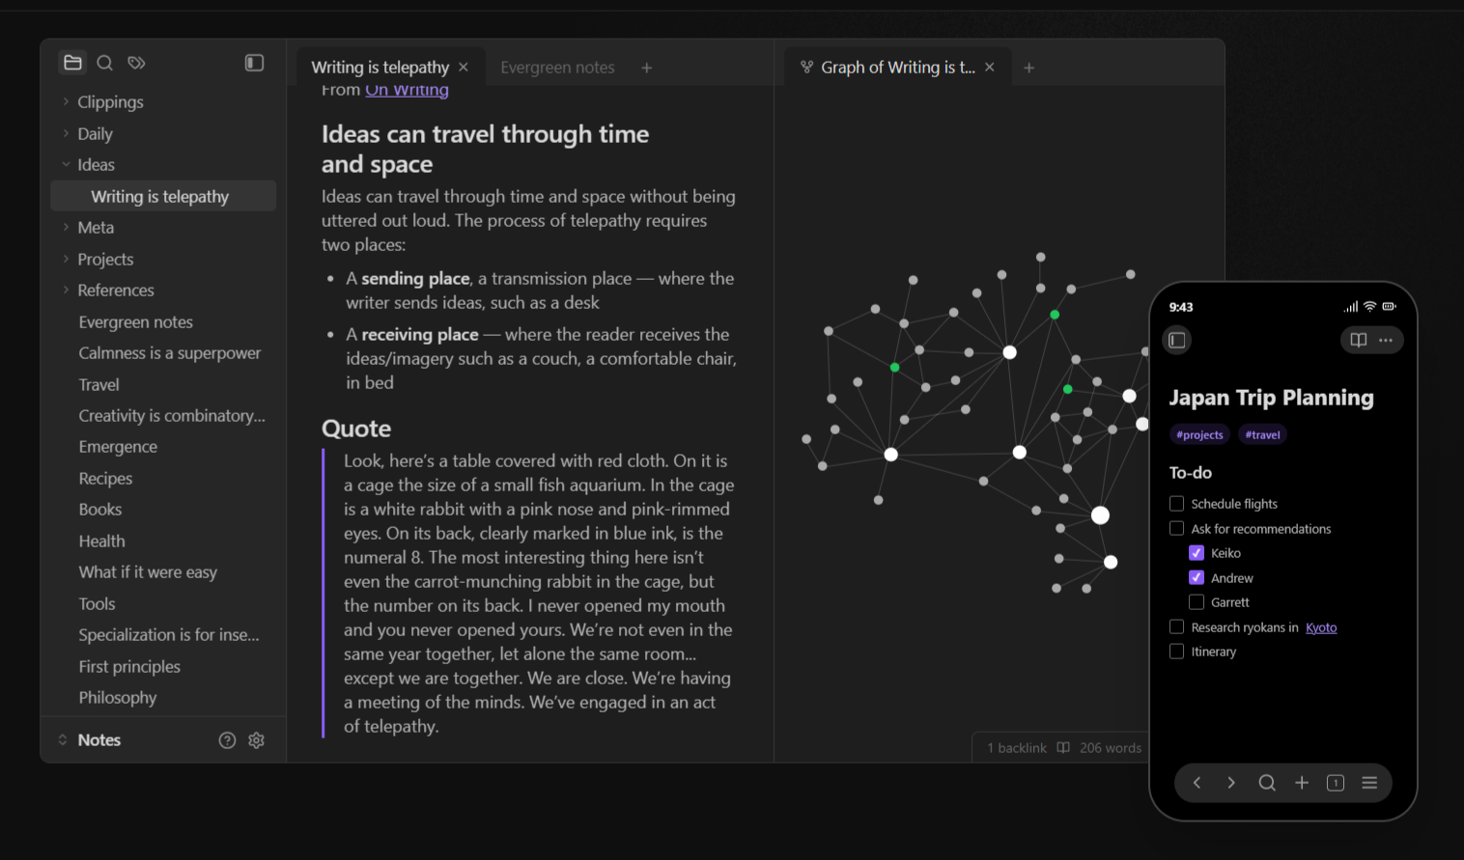The width and height of the screenshot is (1464, 860).
Task: Expand the Clippings folder
Action: 66,101
